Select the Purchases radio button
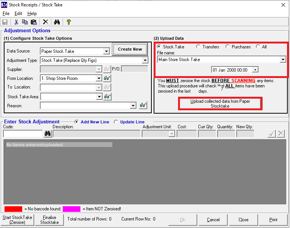Image resolution: width=290 pixels, height=228 pixels. 227,46
